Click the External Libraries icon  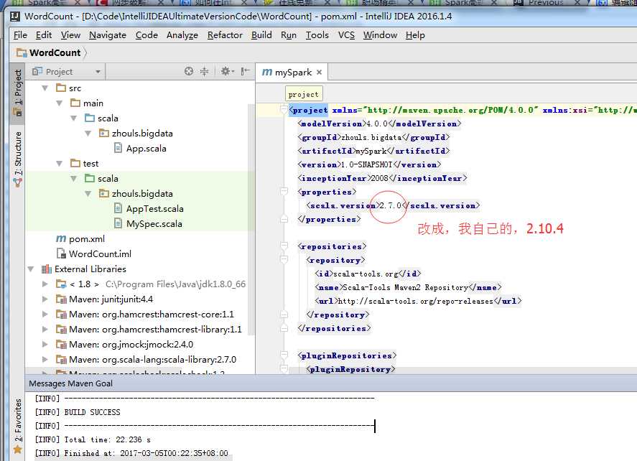[x=47, y=269]
